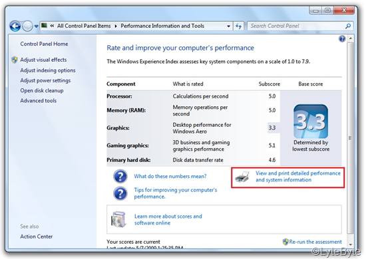
Task: Click the Subscore column header
Action: point(270,84)
